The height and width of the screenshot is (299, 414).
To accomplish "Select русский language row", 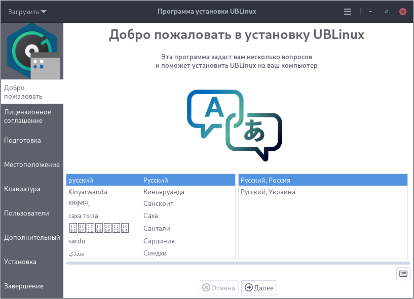I will pos(150,180).
